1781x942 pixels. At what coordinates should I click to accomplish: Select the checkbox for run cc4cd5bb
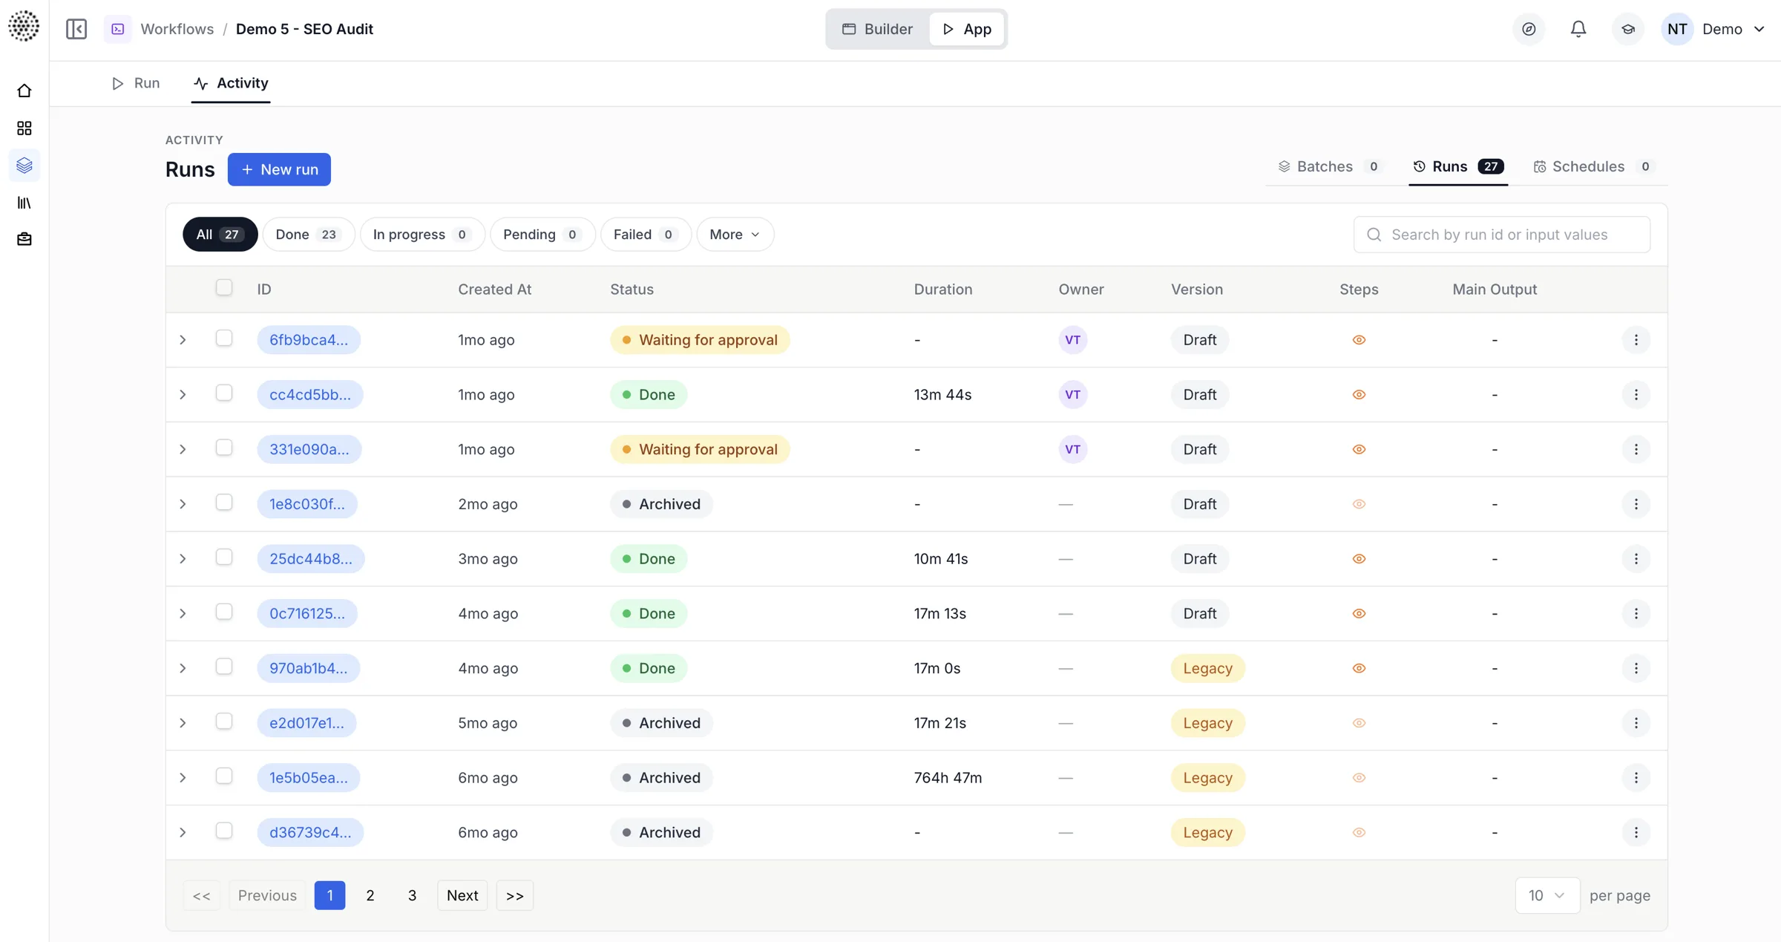pyautogui.click(x=224, y=393)
